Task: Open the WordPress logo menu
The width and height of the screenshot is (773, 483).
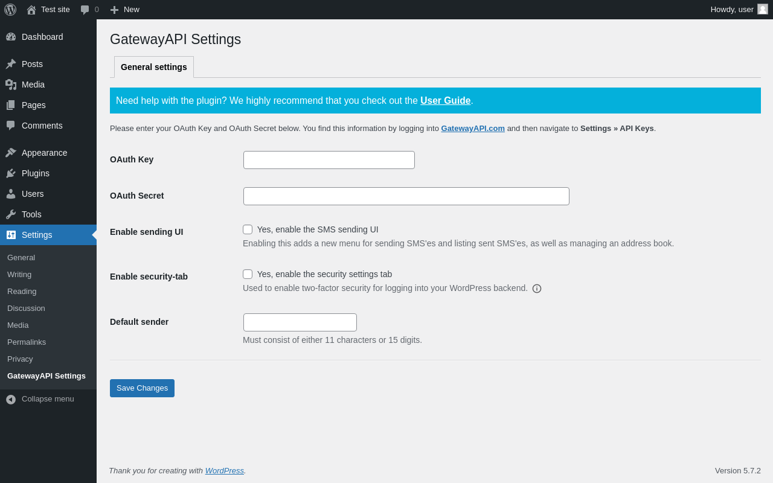Action: (x=10, y=10)
